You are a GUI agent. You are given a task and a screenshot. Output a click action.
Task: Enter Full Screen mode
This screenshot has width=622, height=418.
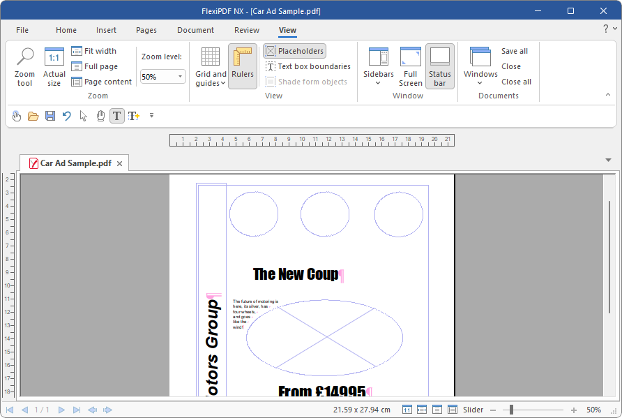pyautogui.click(x=410, y=66)
